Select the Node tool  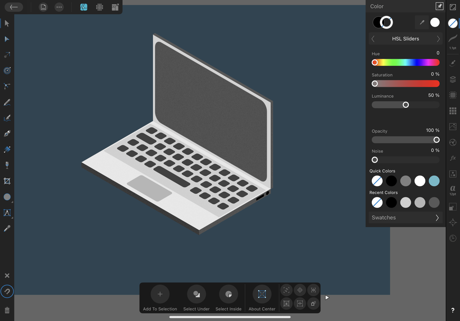7,39
